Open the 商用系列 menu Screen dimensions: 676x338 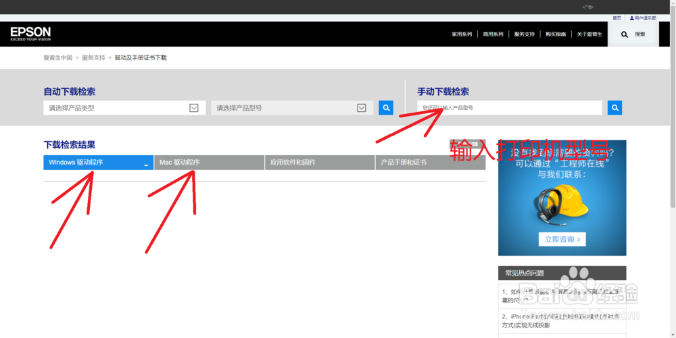[493, 34]
